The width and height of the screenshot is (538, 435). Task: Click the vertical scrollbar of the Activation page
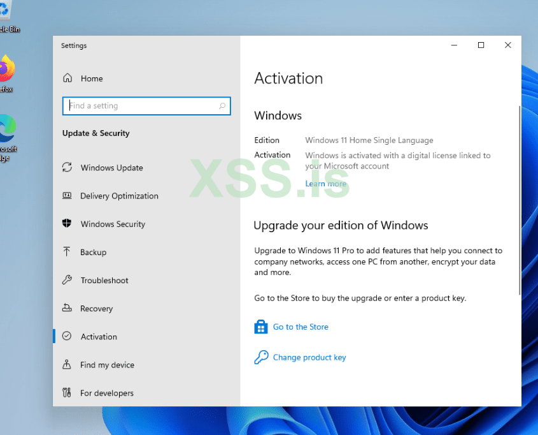pyautogui.click(x=520, y=200)
